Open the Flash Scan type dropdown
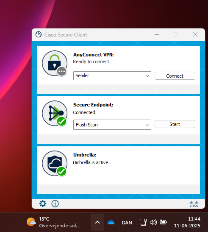The height and width of the screenshot is (232, 208). point(112,125)
